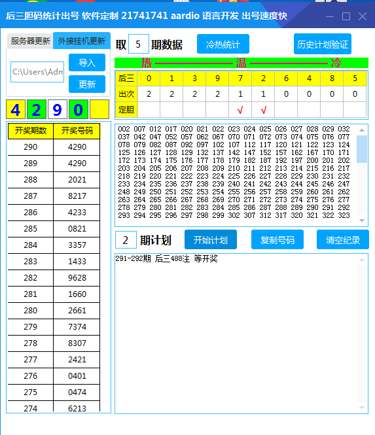This screenshot has width=375, height=435.
Task: Click the file path input field
Action: point(37,72)
